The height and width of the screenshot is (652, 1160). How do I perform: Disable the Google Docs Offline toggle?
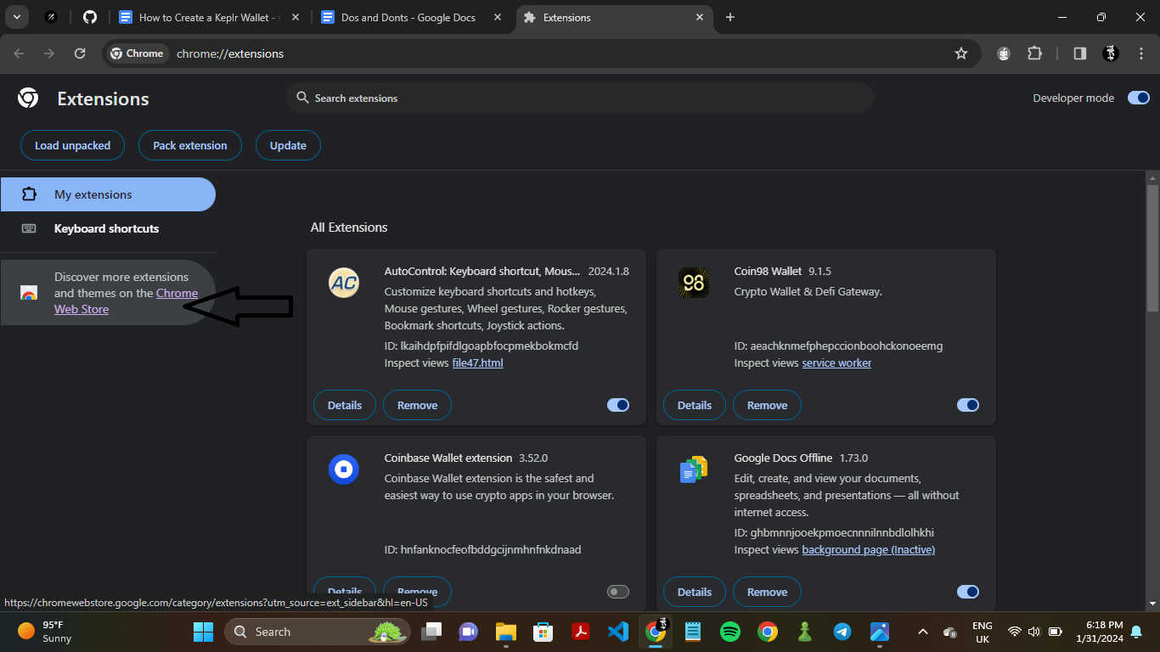[x=968, y=592]
